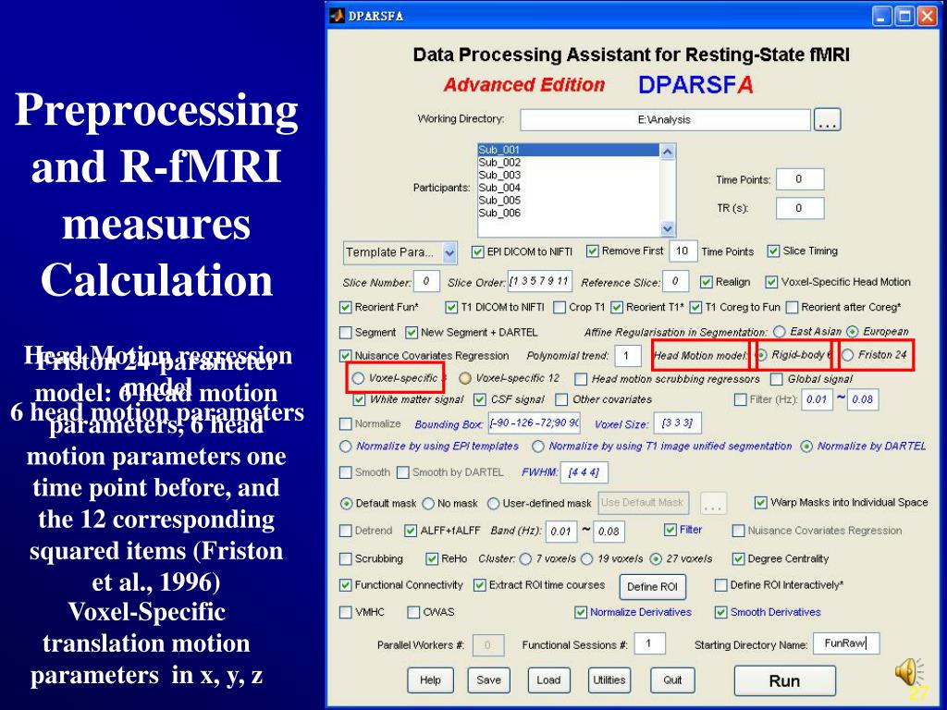Click the Define ROI button
The width and height of the screenshot is (947, 710).
click(x=652, y=587)
